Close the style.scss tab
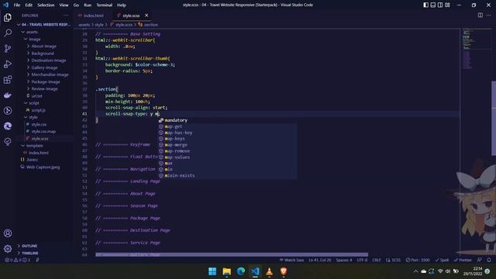 click(146, 15)
